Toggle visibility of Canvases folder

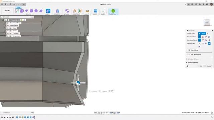8,33
